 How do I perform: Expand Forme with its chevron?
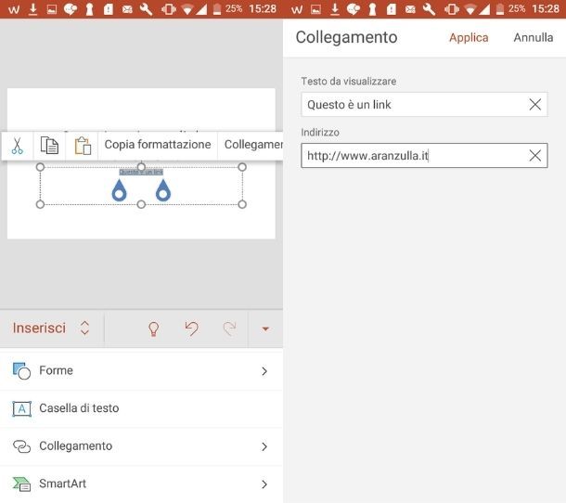[264, 371]
